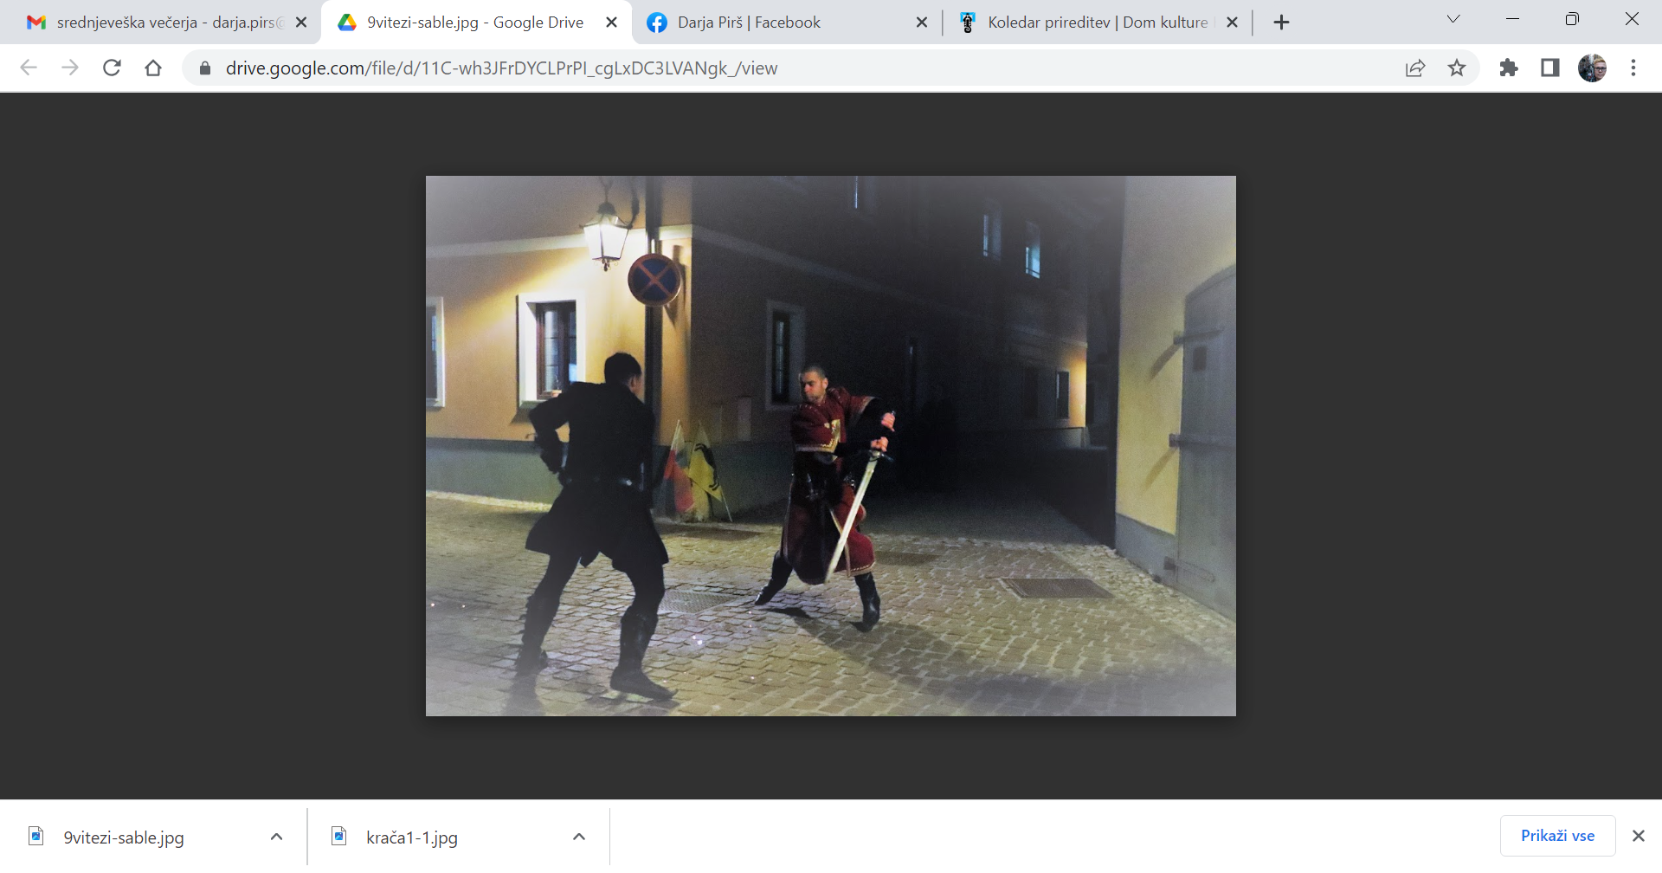Open the tab search dropdown arrow
The width and height of the screenshot is (1662, 873).
[x=1453, y=19]
